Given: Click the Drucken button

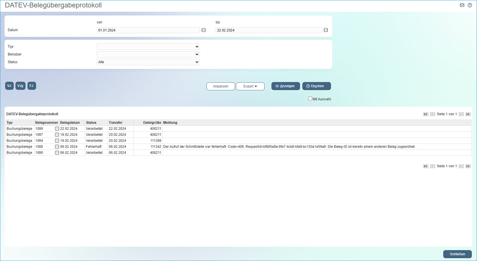Looking at the screenshot, I should tap(317, 86).
